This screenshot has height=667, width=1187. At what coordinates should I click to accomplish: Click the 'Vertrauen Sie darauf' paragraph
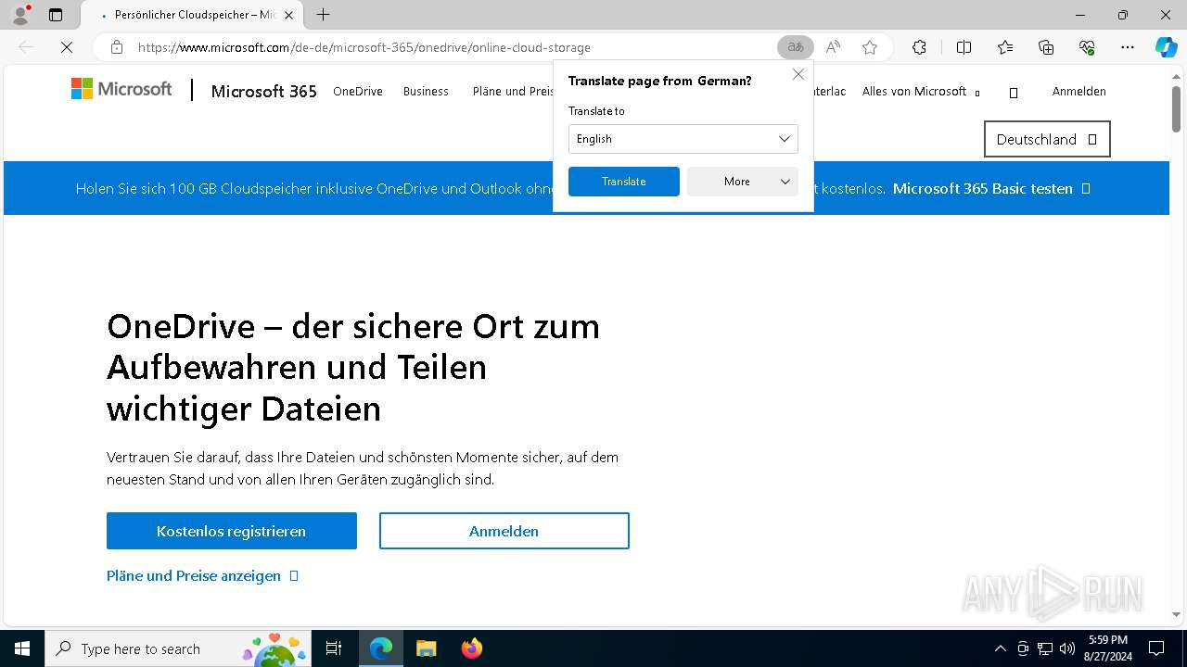363,468
